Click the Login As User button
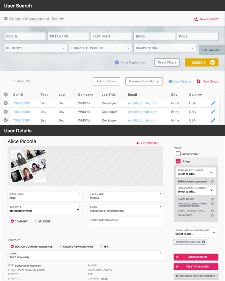Screen dimensions: 225x281 click(196, 257)
